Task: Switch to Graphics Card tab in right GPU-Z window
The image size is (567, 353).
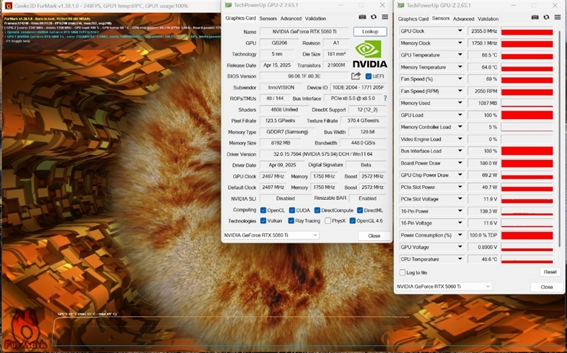Action: [413, 19]
